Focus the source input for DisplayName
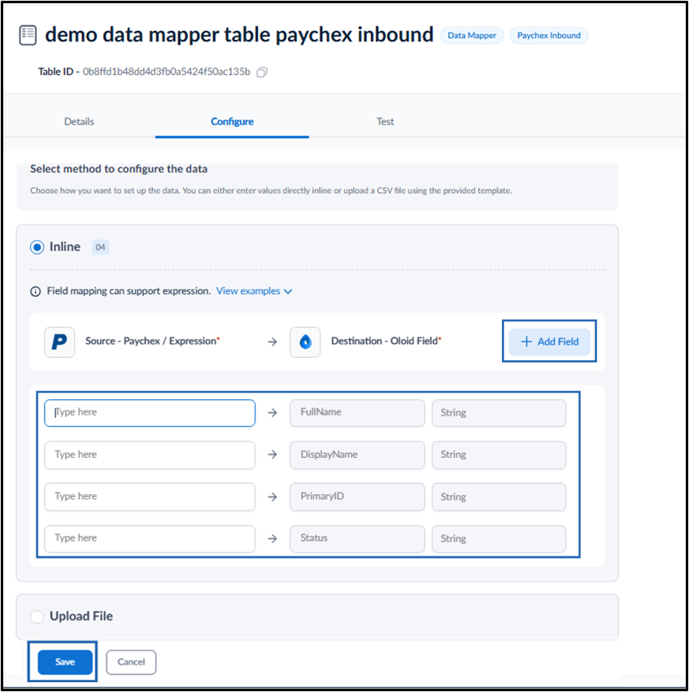 (x=150, y=455)
